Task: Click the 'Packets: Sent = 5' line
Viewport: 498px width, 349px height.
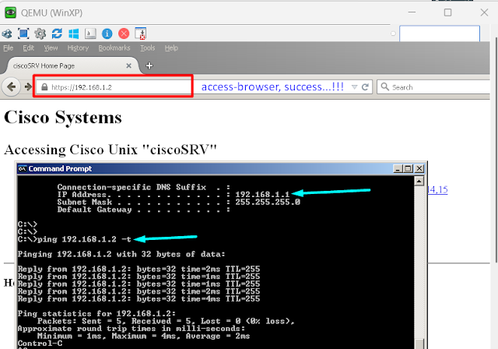Action: pyautogui.click(x=166, y=322)
